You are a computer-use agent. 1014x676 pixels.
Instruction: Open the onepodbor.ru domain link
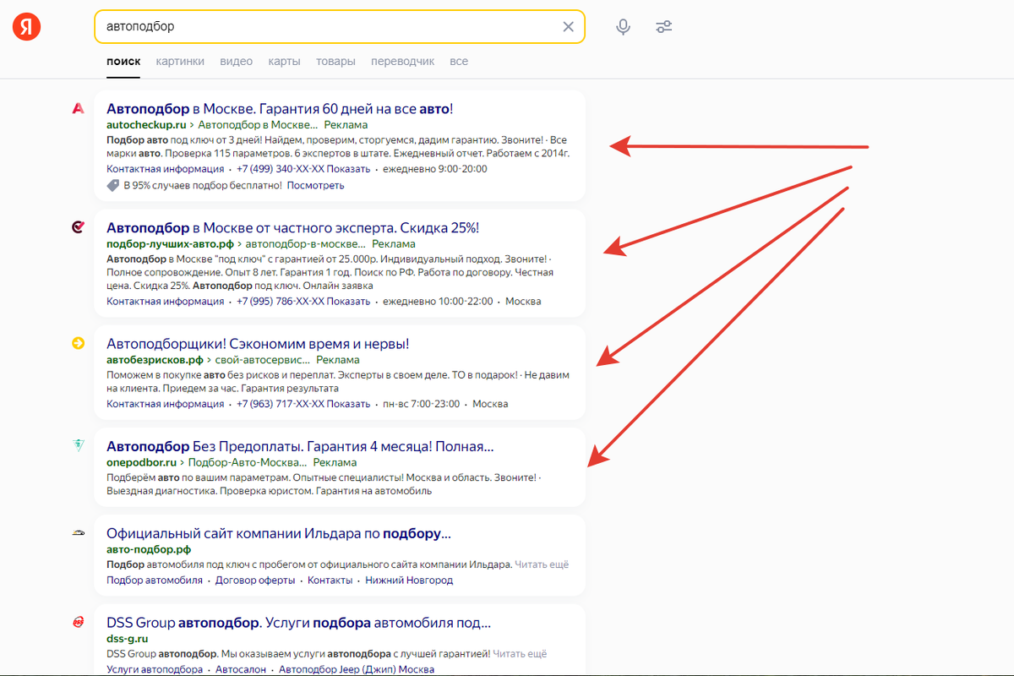(x=141, y=462)
